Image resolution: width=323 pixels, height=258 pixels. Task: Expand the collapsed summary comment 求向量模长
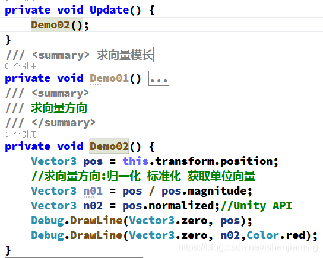point(80,55)
